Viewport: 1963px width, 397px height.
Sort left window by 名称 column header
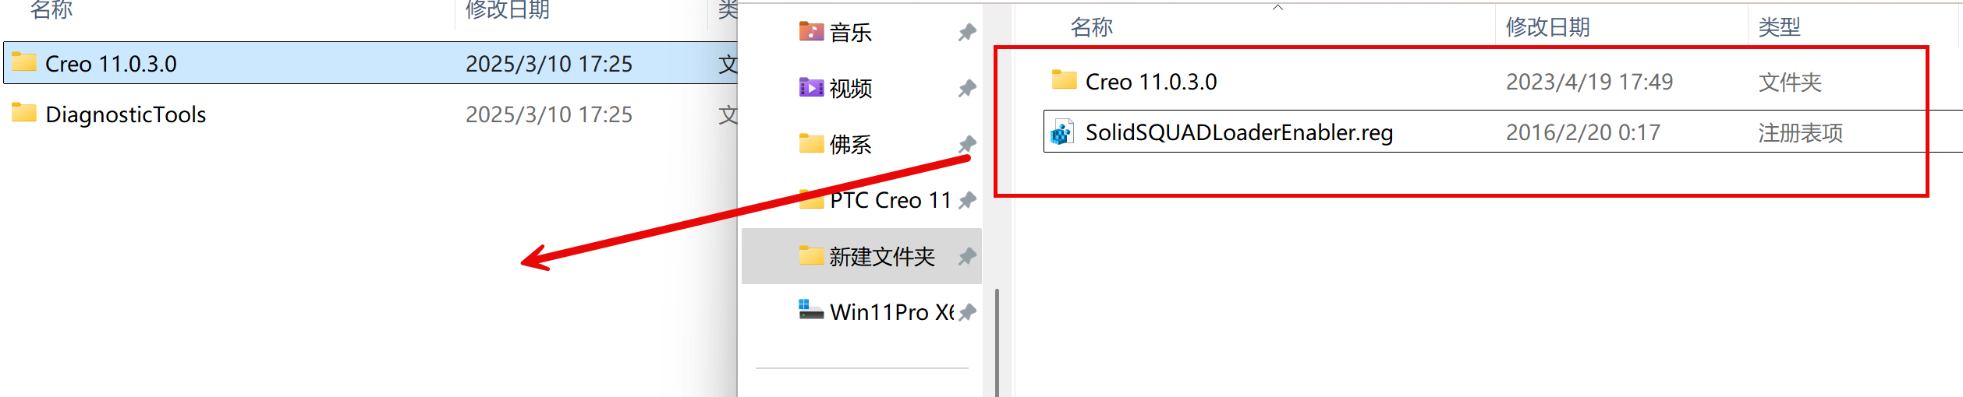51,9
